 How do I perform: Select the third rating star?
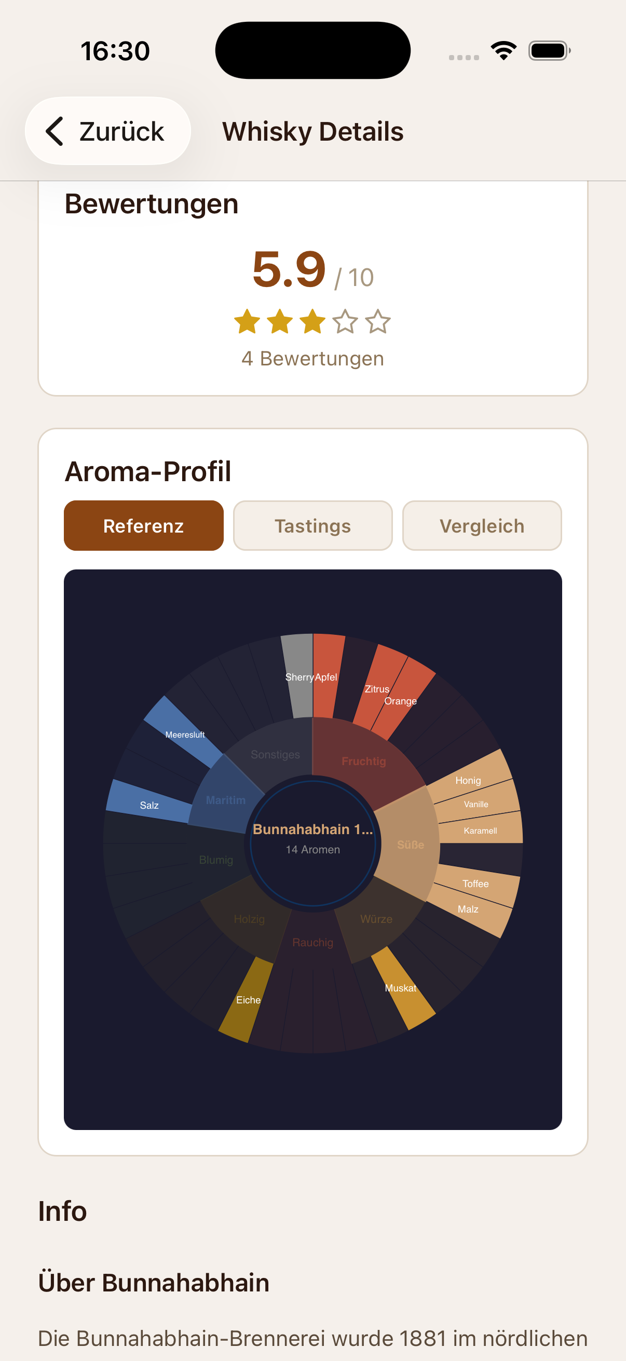[312, 321]
